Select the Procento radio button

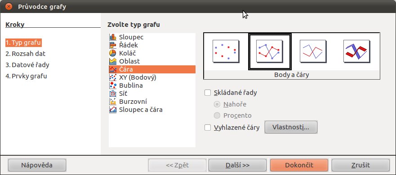tap(217, 115)
